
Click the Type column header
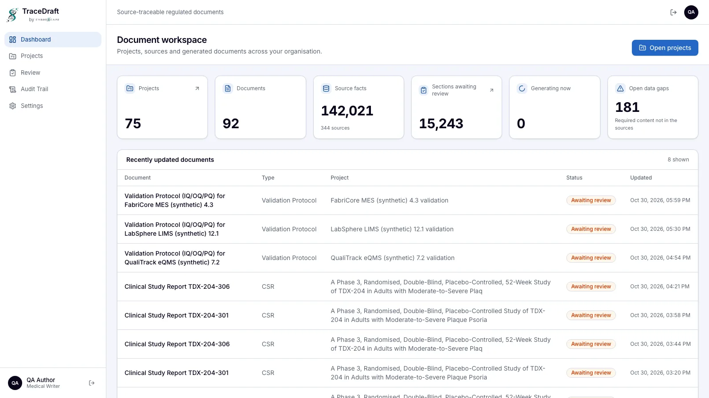(x=268, y=178)
